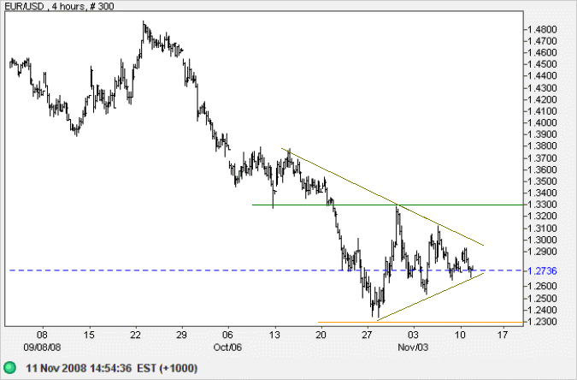
Task: Click the EUR/USD 4 hours chart title
Action: click(59, 6)
